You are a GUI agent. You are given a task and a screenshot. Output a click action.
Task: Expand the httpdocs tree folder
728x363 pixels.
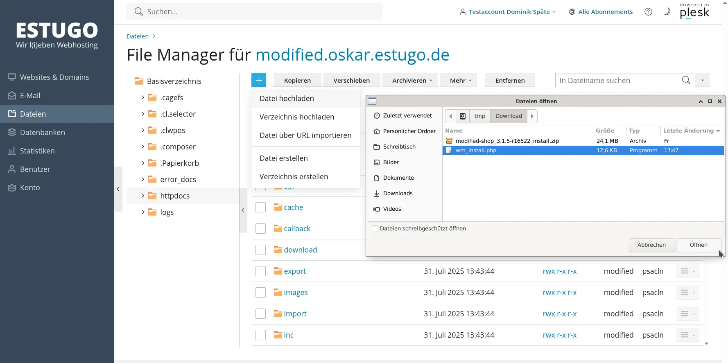click(142, 196)
